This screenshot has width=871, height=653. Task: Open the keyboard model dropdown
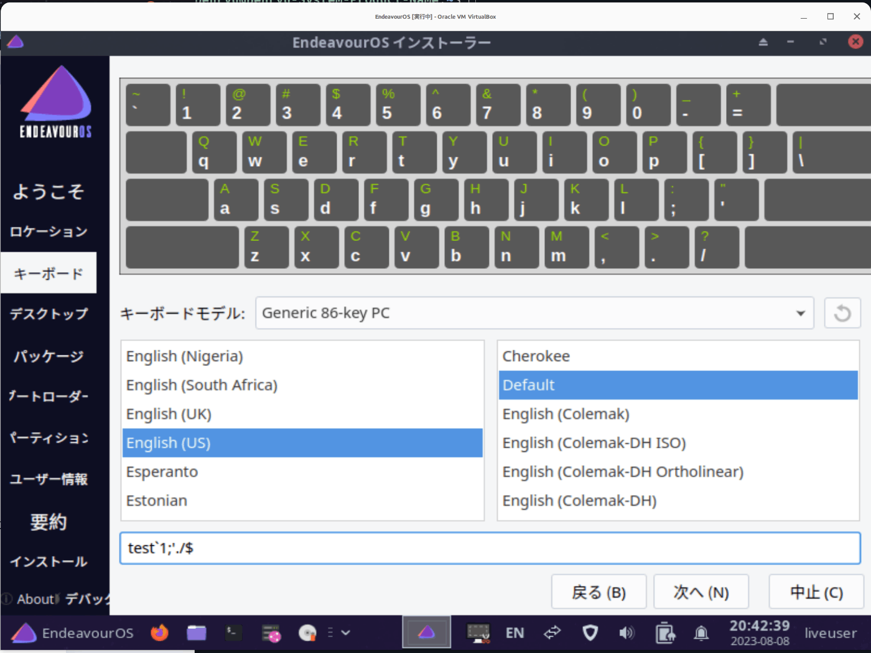534,312
